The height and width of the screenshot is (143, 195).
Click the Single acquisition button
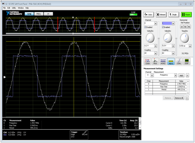tap(174, 14)
